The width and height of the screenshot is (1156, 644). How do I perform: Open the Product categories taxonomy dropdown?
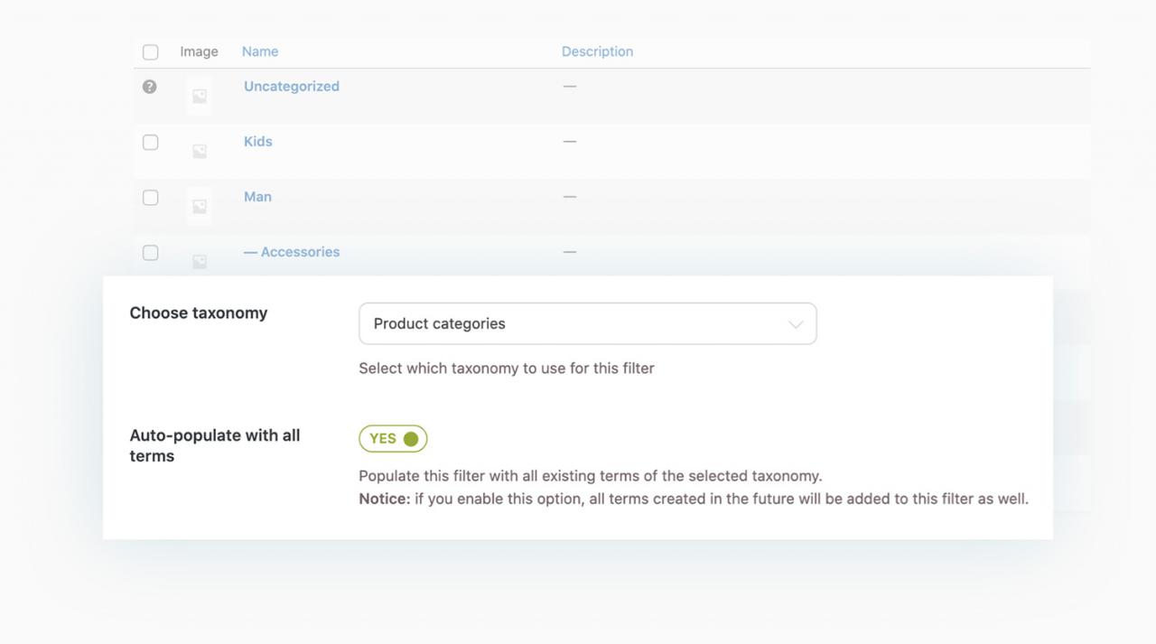pos(587,323)
